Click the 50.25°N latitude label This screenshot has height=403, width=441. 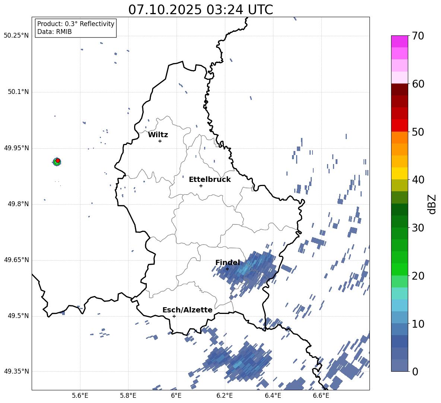(x=16, y=36)
